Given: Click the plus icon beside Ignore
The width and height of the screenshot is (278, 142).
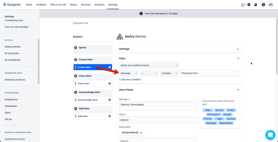Looking at the screenshot, I should click(x=76, y=48).
